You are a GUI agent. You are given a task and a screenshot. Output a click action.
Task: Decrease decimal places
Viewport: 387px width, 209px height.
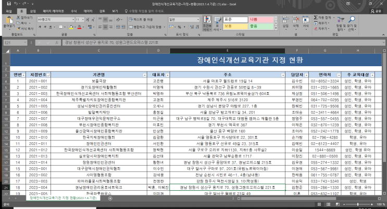coord(197,27)
